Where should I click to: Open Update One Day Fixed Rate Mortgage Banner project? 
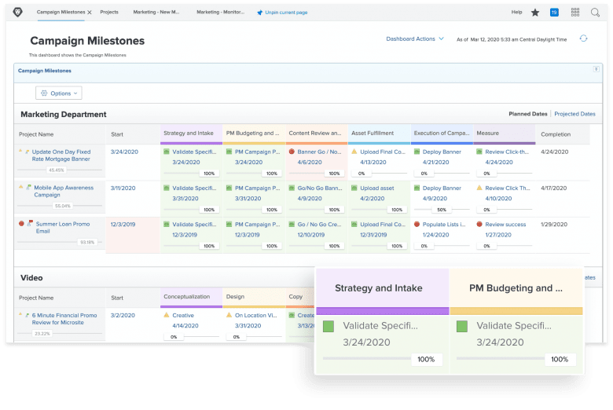[x=61, y=156]
